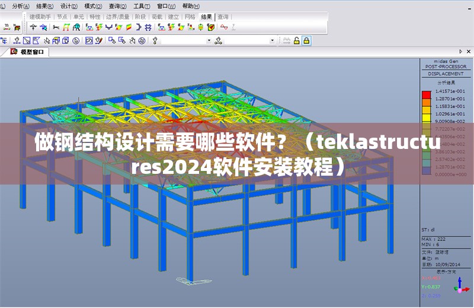Open the second selection combo box dropdown
Image resolution: width=474 pixels, height=308 pixels.
pyautogui.click(x=272, y=40)
